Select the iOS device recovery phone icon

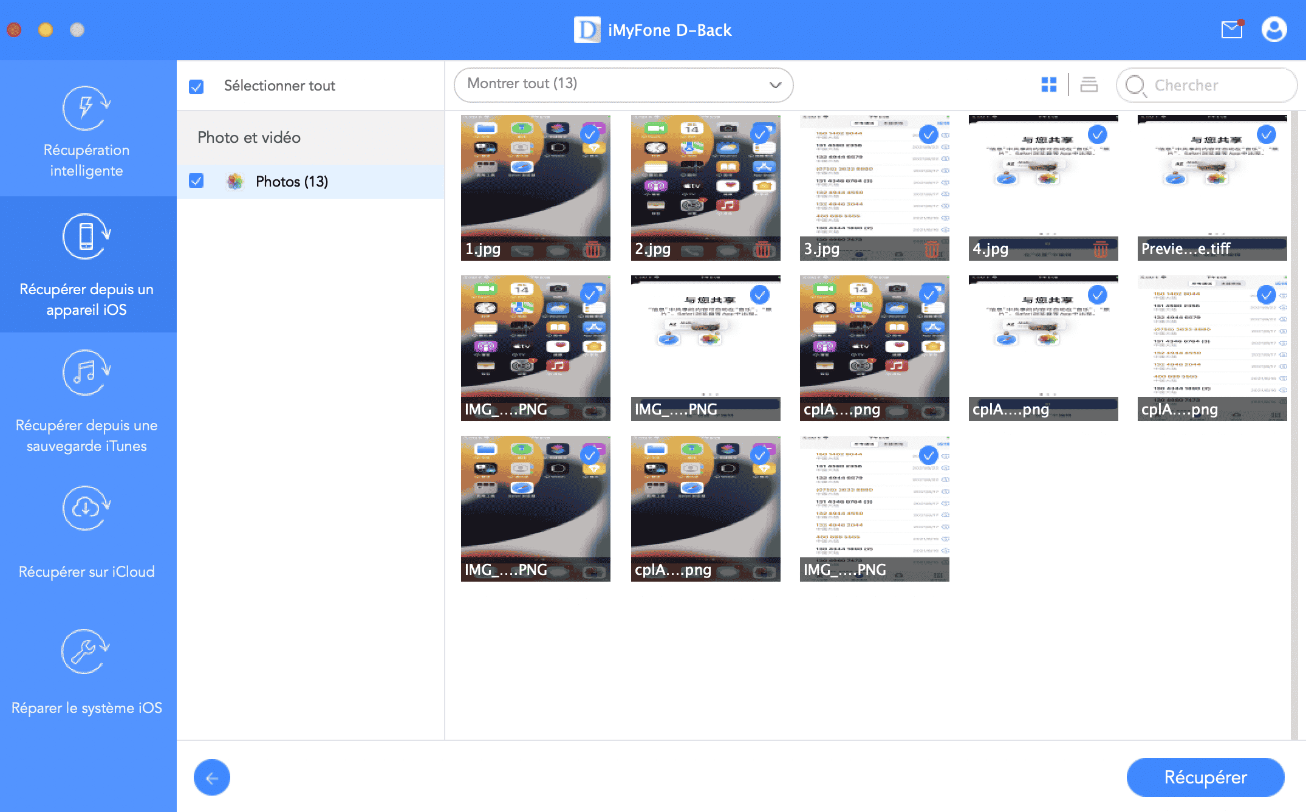86,236
